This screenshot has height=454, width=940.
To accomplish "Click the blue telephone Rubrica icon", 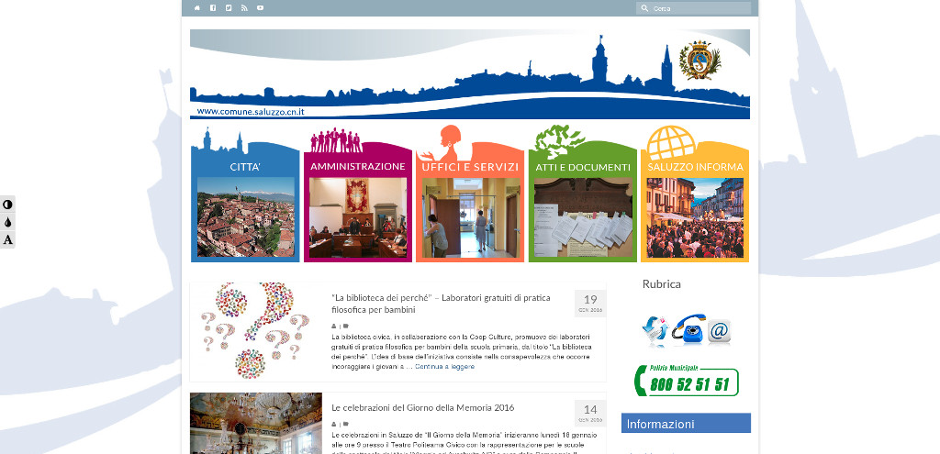I will point(688,328).
